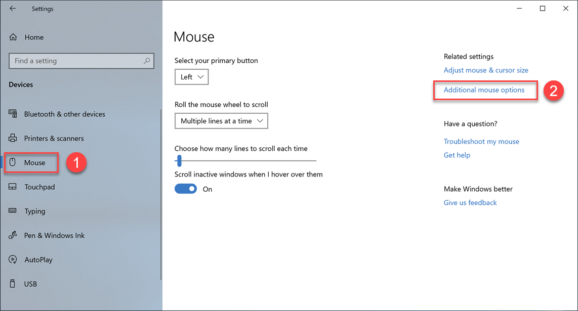Screen dimensions: 578x311
Task: Click Scroll inactive windows label text
Action: tap(249, 174)
